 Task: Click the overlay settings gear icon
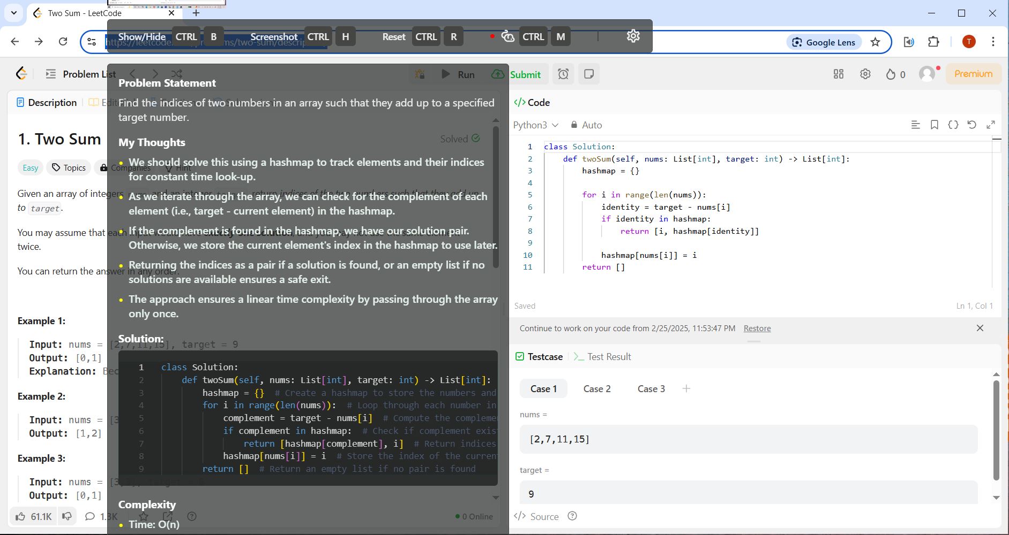[633, 36]
